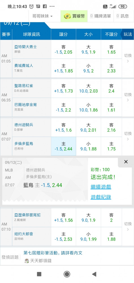This screenshot has height=283, width=134.
Task: Pick 客 +1.5, 1.73 for 聖路易紅雀
Action: [x=64, y=88]
